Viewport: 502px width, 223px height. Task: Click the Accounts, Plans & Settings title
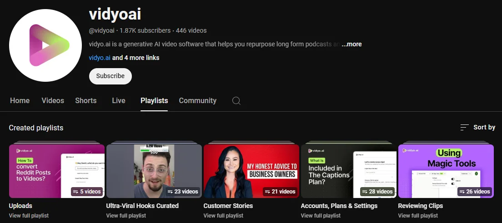click(x=339, y=206)
